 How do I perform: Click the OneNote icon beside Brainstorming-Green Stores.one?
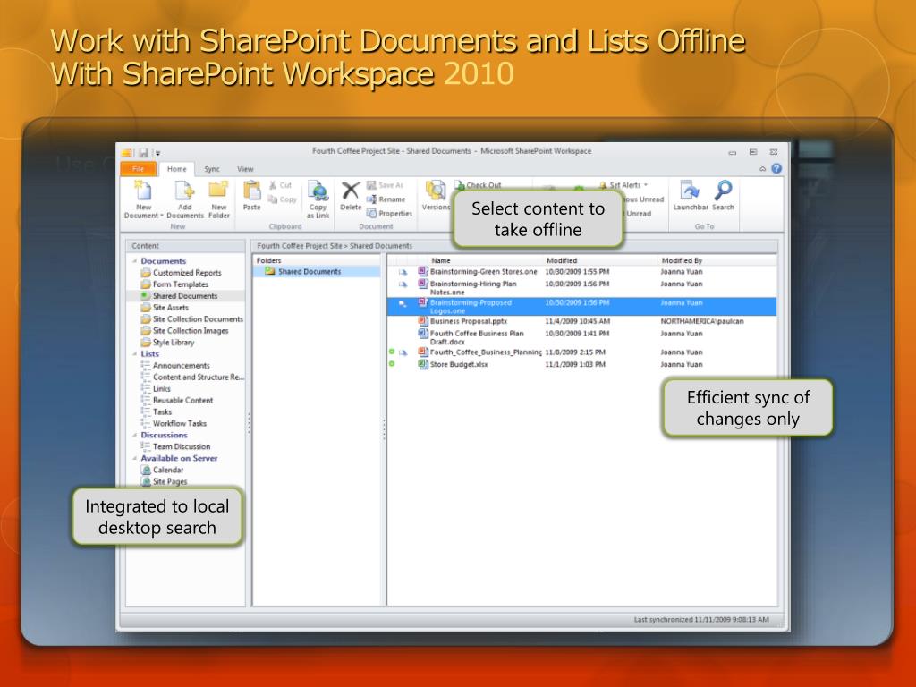click(x=423, y=271)
